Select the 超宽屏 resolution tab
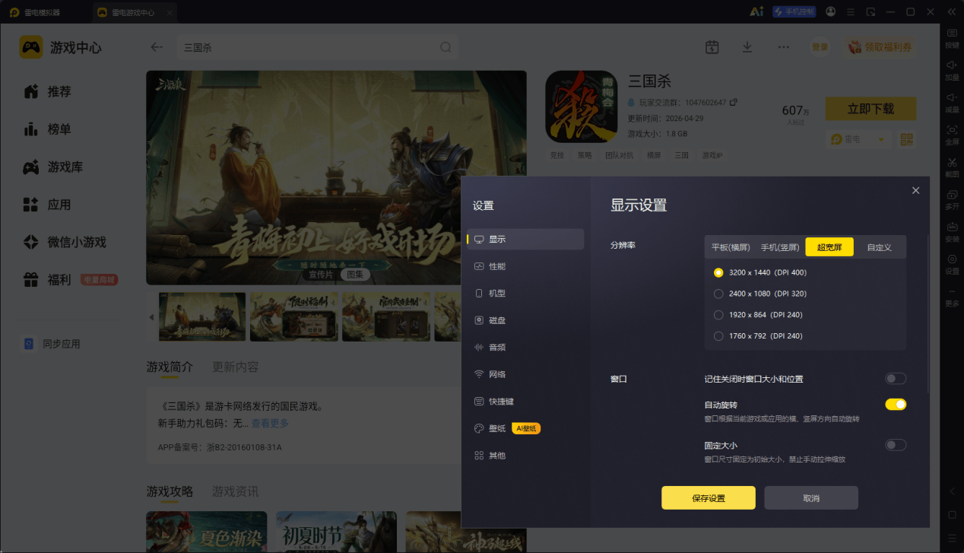This screenshot has width=964, height=553. coord(829,247)
